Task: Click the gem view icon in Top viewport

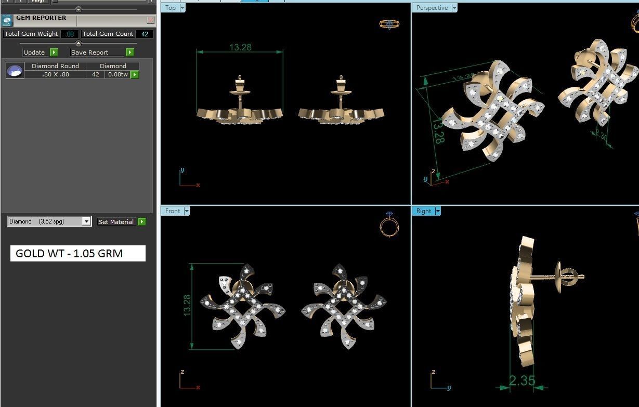Action: pyautogui.click(x=389, y=24)
